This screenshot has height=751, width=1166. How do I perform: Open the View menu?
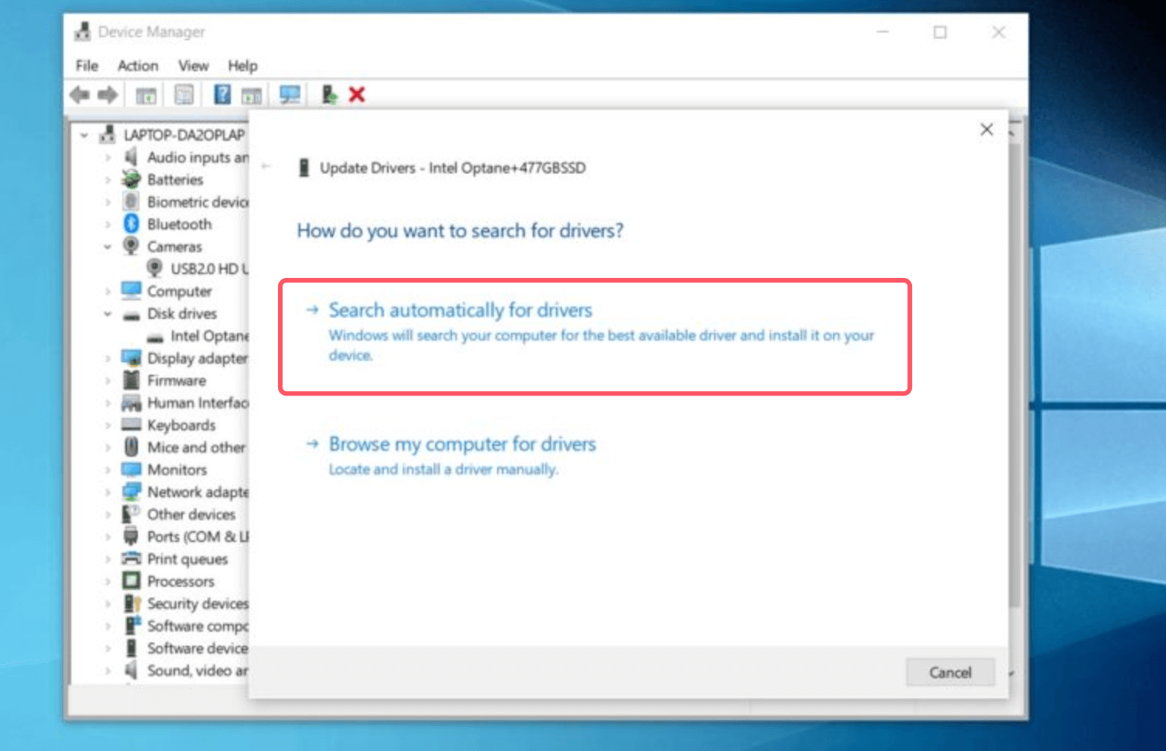pos(193,66)
